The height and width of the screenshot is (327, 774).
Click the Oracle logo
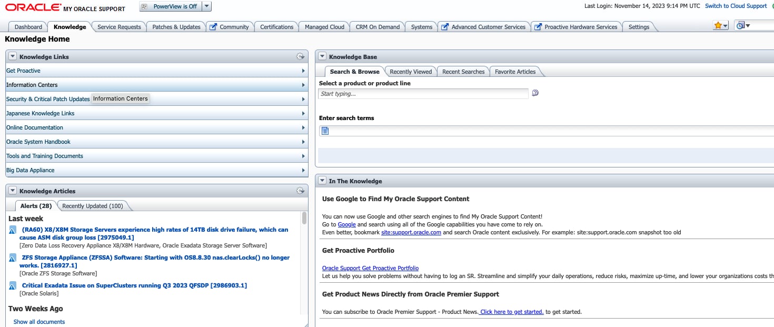pyautogui.click(x=33, y=7)
